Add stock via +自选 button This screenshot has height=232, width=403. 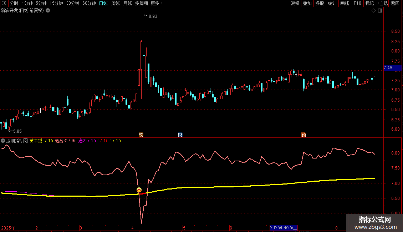[x=382, y=3]
